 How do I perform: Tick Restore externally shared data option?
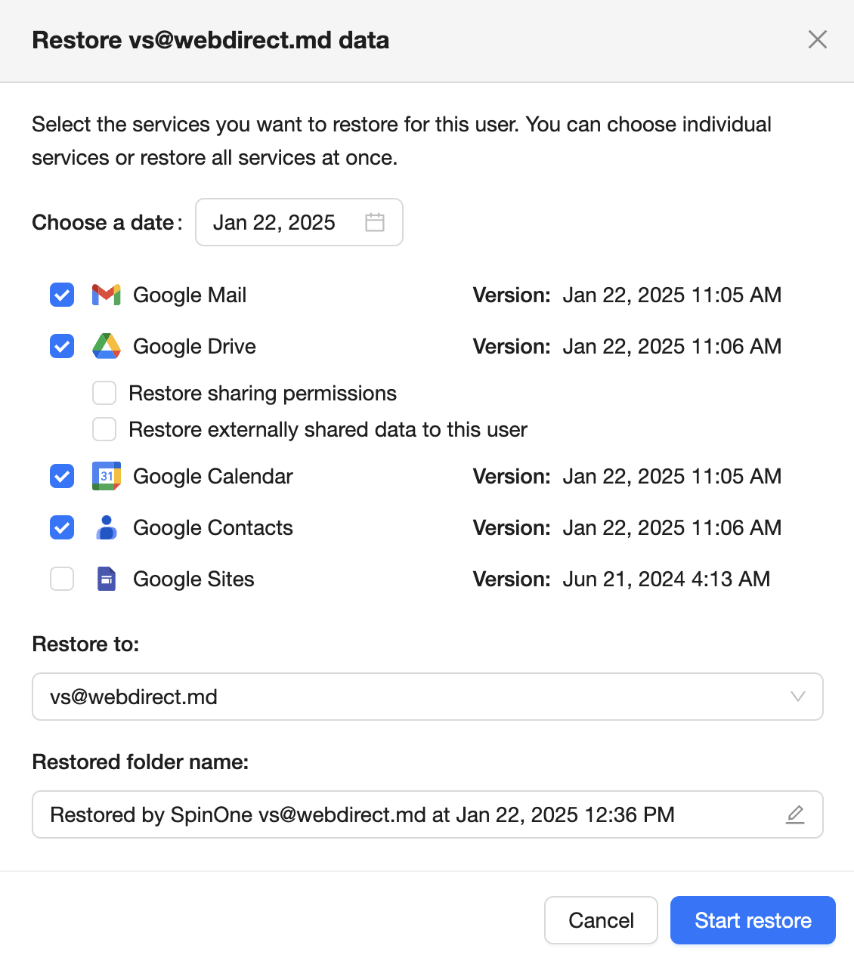104,429
